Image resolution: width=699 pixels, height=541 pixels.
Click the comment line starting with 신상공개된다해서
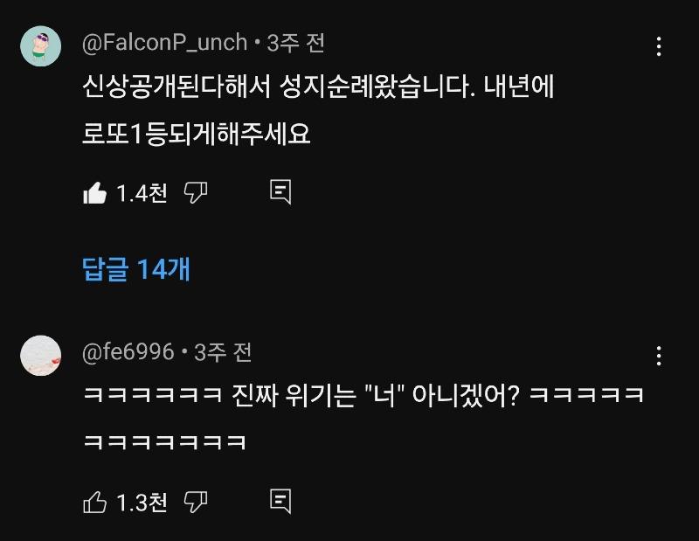(318, 88)
